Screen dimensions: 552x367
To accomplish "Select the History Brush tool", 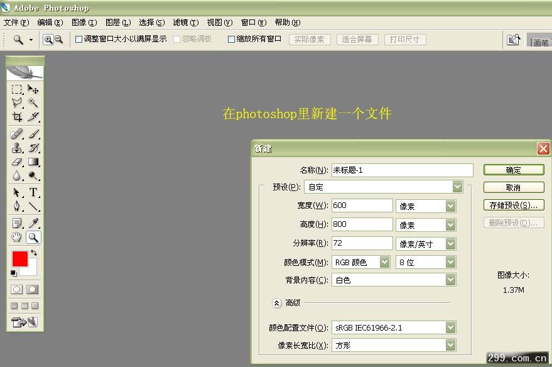I will click(33, 148).
